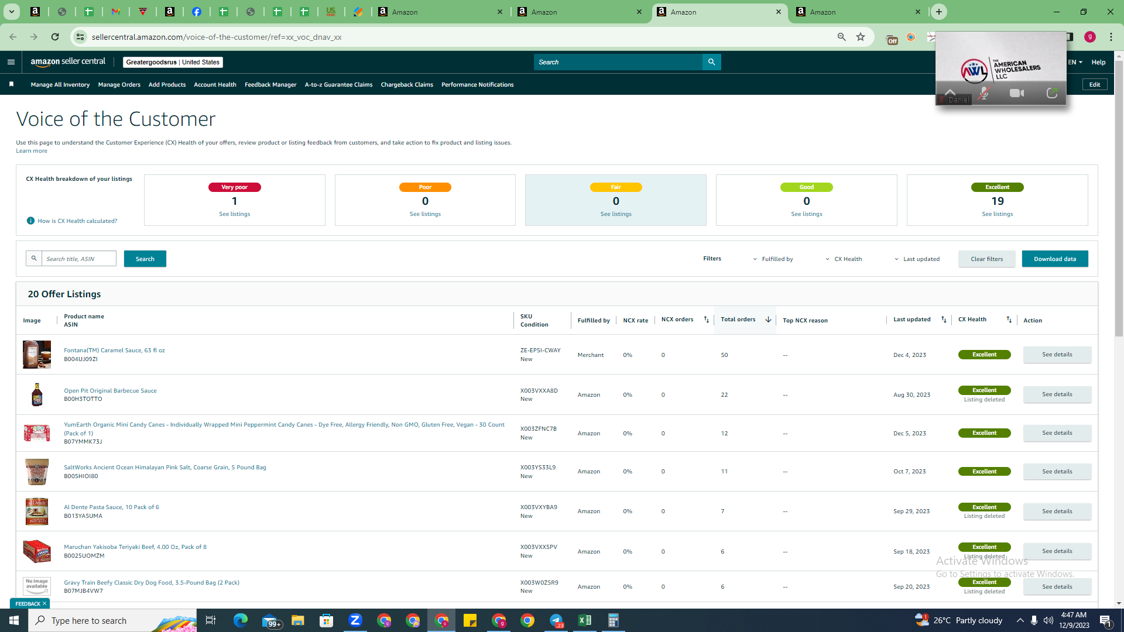Open Excel from the Windows taskbar
The height and width of the screenshot is (632, 1124).
click(585, 620)
